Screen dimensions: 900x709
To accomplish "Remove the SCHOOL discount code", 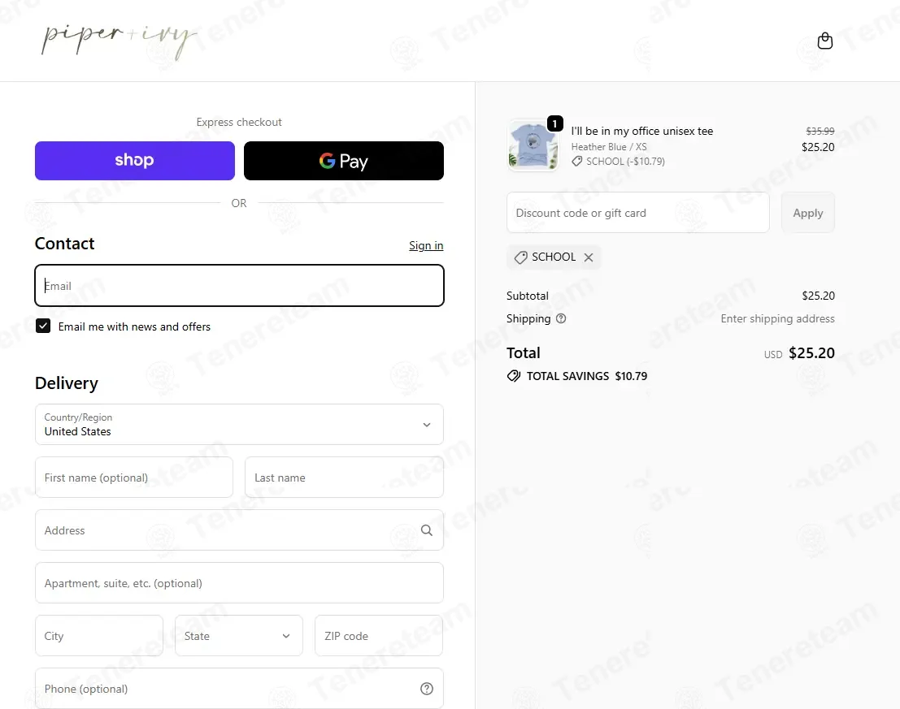I will point(589,257).
